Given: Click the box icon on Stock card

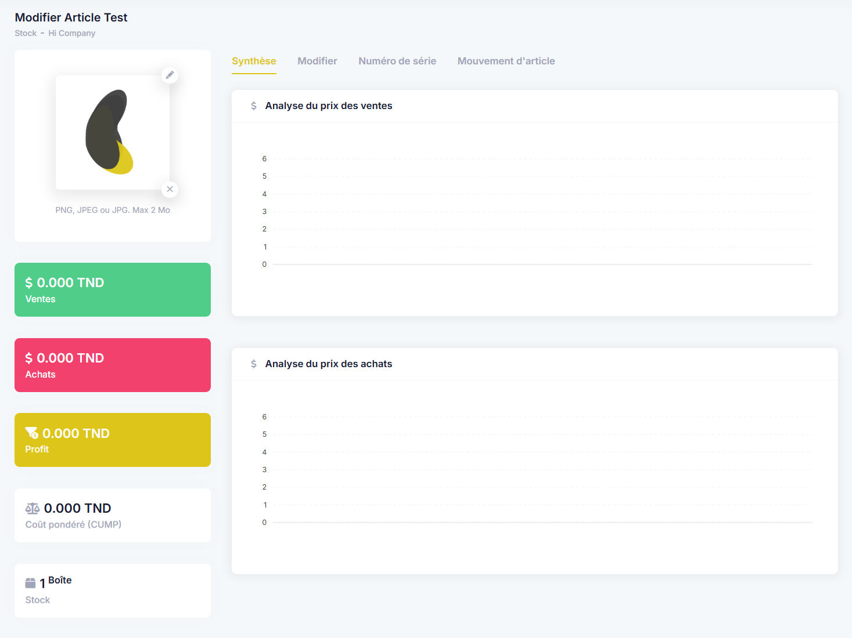Looking at the screenshot, I should tap(31, 583).
